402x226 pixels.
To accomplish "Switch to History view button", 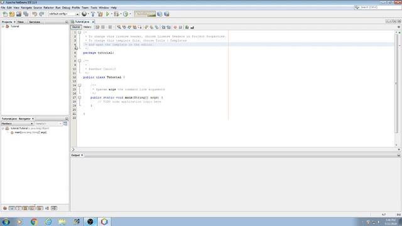I will coord(87,27).
